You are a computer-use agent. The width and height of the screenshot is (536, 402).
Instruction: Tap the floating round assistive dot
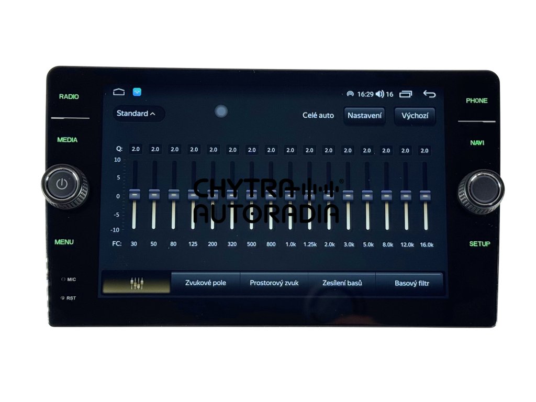pyautogui.click(x=221, y=111)
